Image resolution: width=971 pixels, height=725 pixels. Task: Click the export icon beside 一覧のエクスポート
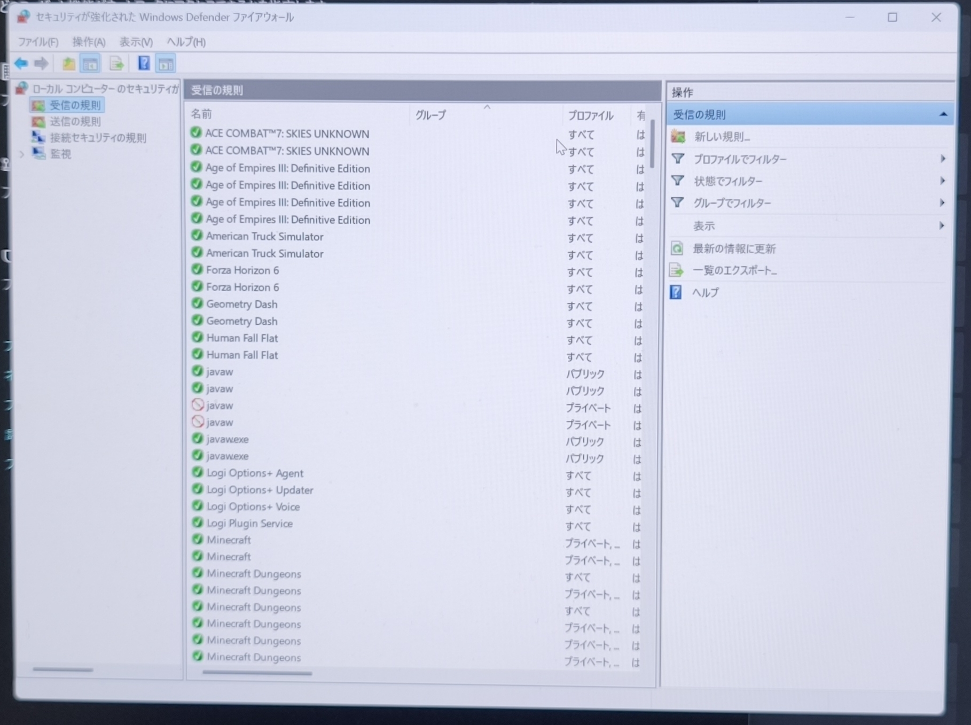[x=677, y=270]
